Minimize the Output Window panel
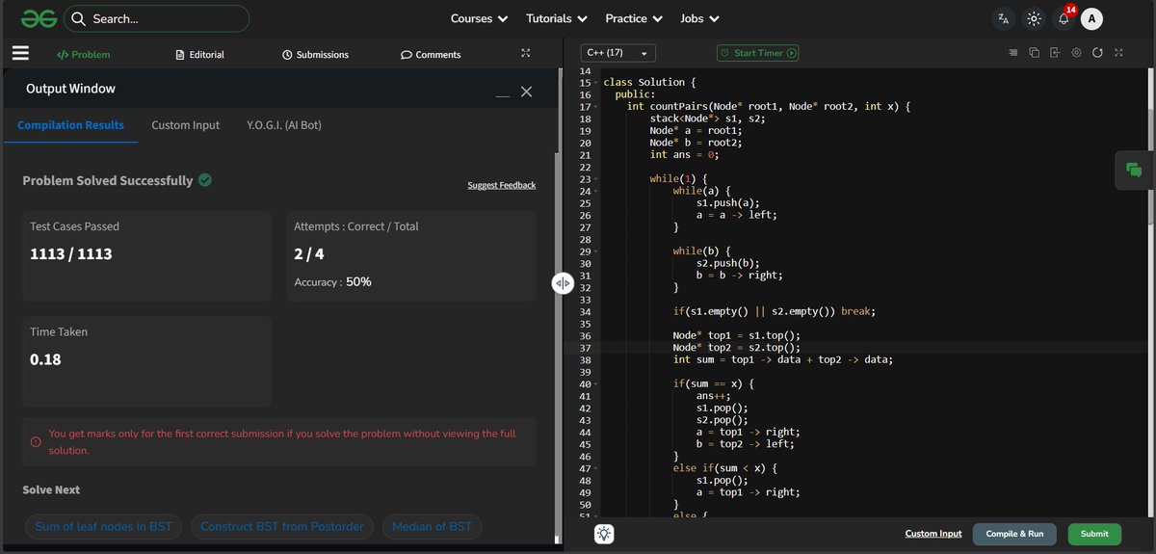The image size is (1156, 554). pos(503,94)
